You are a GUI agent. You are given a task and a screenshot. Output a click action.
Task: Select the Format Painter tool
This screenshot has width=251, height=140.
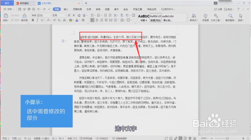click(24, 18)
